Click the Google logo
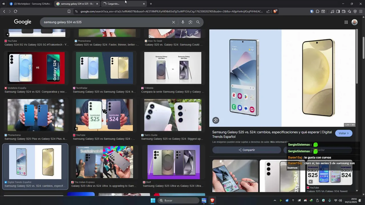This screenshot has width=365, height=205. pyautogui.click(x=23, y=22)
